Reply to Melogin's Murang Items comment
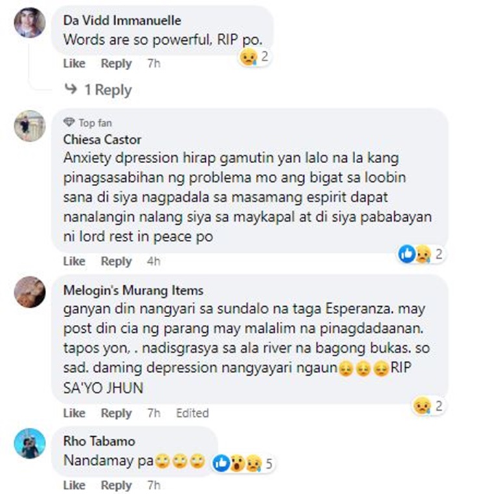The image size is (487, 494). (116, 413)
